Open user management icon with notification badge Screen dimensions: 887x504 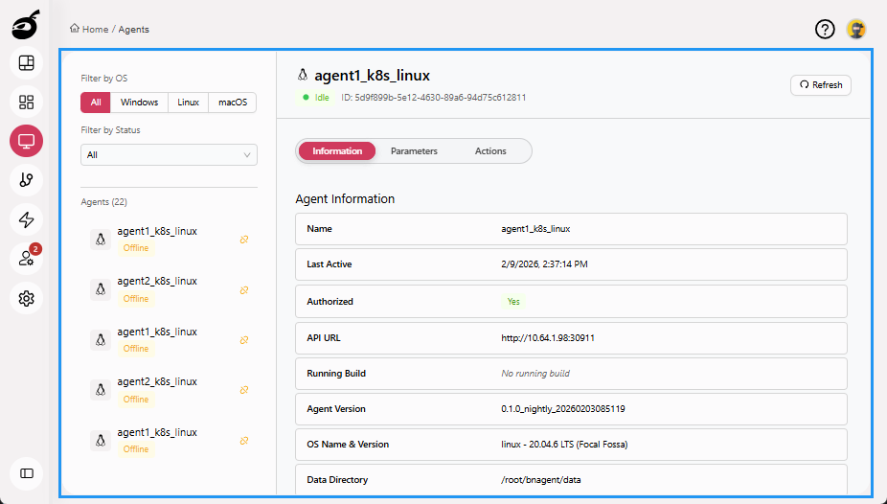(26, 259)
